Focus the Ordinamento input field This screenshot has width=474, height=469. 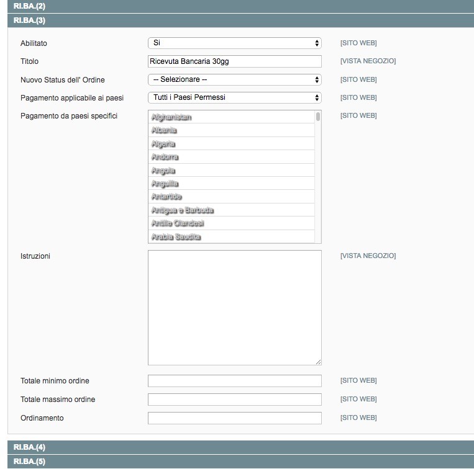[x=235, y=418]
